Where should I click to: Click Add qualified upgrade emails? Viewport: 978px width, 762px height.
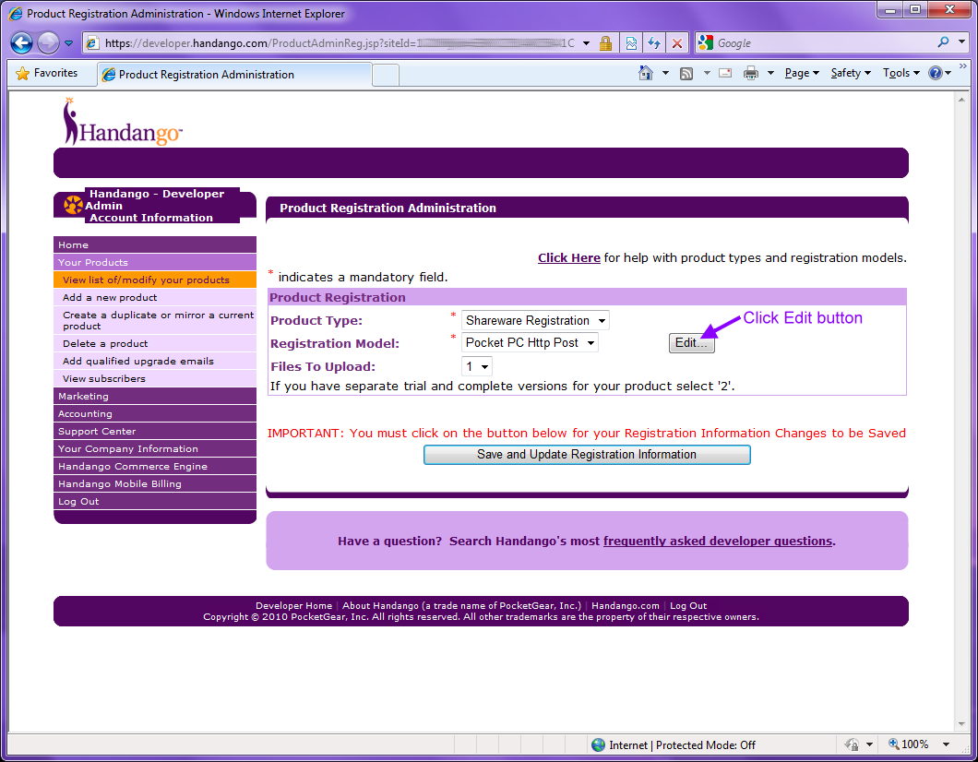tap(155, 361)
